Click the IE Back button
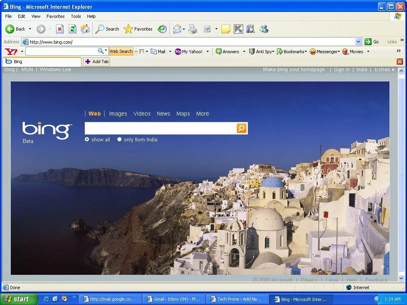This screenshot has width=407, height=305. coord(15,29)
